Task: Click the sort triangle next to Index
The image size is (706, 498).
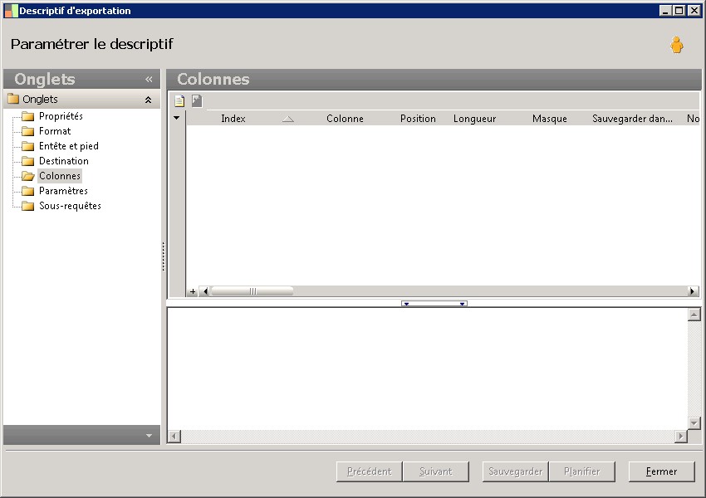Action: [288, 119]
